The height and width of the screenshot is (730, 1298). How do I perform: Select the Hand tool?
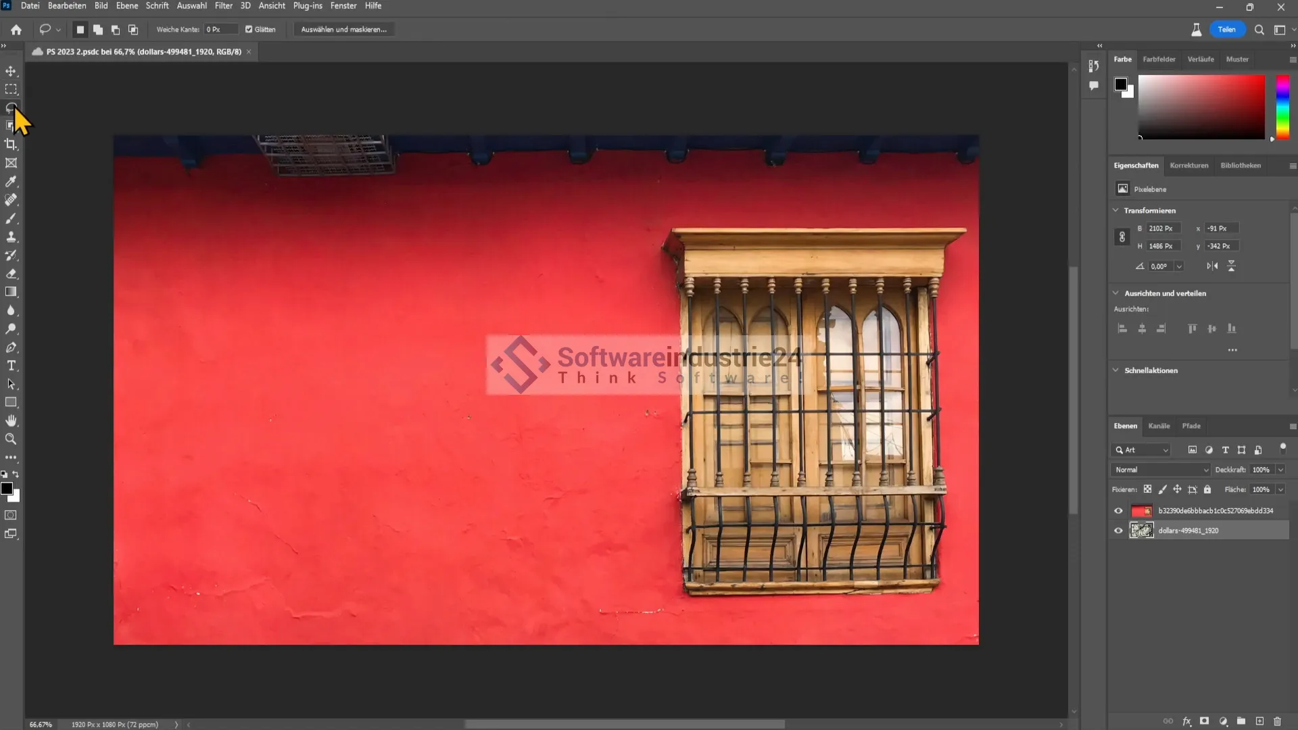coord(11,420)
